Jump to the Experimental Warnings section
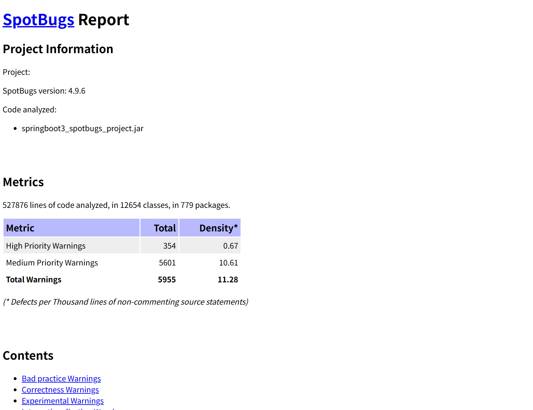The image size is (533, 410). (x=63, y=401)
